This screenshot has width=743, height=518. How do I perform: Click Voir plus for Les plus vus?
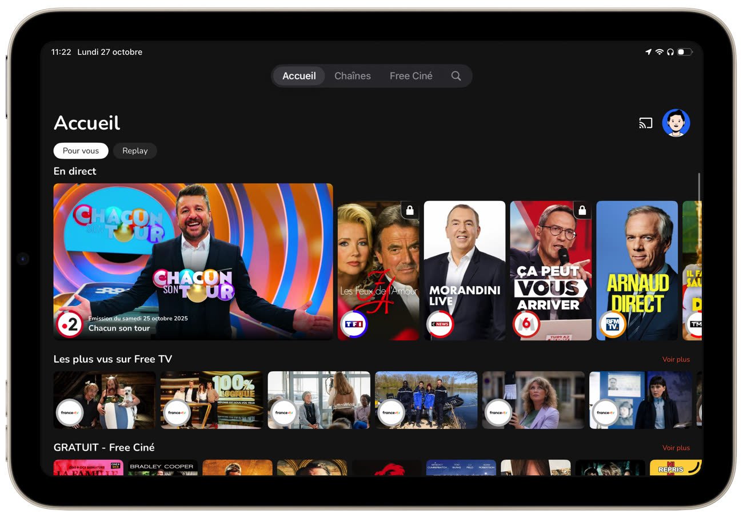click(x=676, y=359)
